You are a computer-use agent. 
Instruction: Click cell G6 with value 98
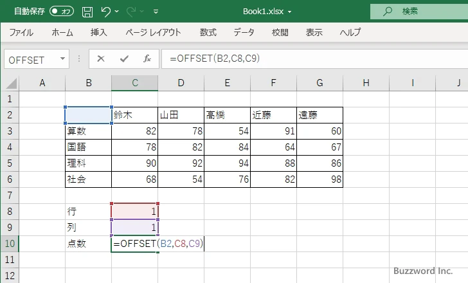coord(319,179)
